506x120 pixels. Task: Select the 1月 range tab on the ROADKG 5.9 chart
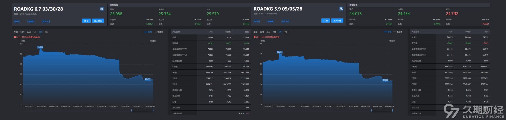click(x=274, y=32)
